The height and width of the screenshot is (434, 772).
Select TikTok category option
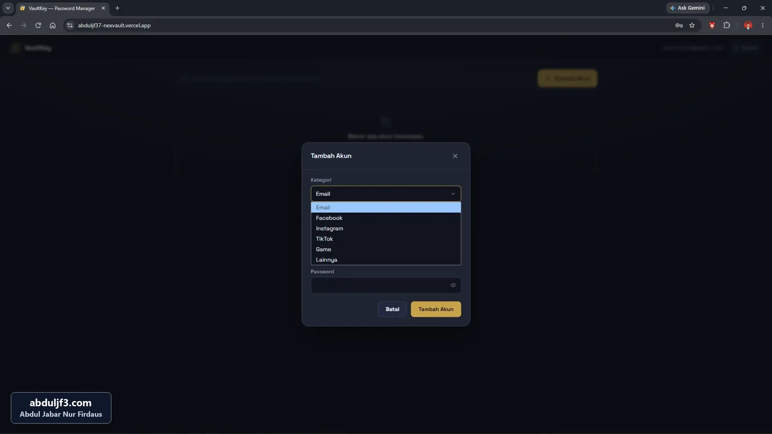[386, 239]
